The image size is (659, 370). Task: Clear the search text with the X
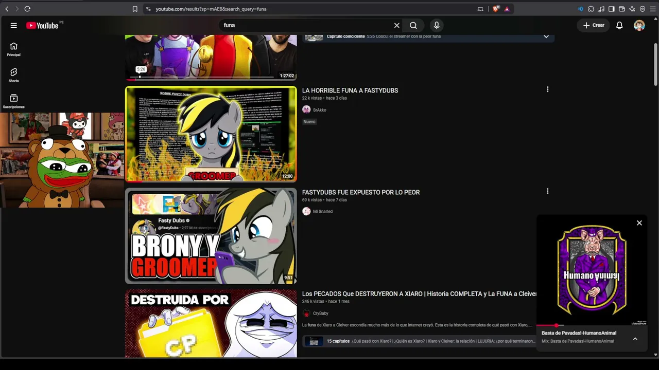[397, 25]
